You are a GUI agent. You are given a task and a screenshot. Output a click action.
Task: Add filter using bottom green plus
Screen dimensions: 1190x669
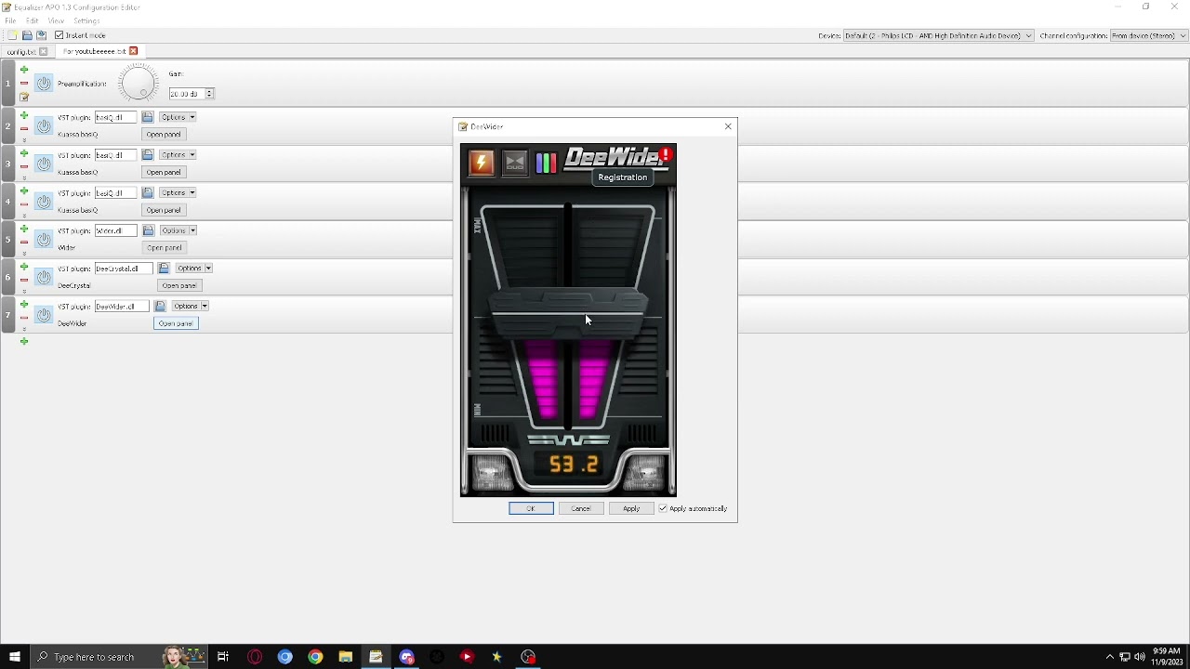click(x=24, y=342)
